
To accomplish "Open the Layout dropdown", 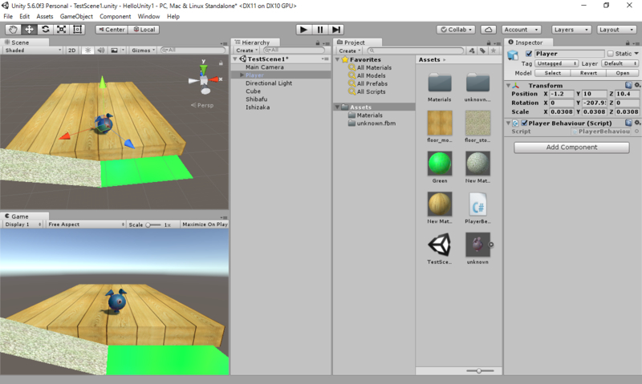I will (616, 30).
